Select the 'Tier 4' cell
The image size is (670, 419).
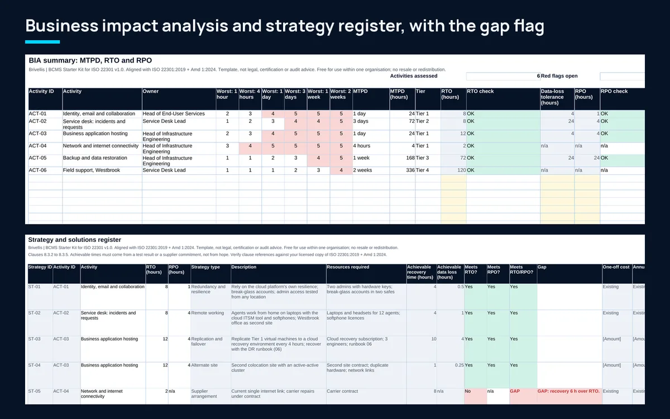[428, 170]
